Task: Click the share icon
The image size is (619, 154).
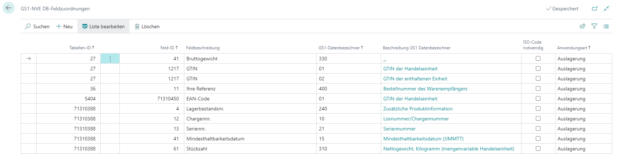Action: (x=582, y=26)
